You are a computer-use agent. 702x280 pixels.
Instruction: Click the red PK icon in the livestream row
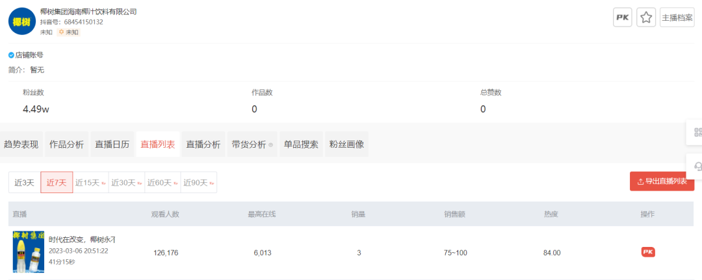tap(647, 252)
